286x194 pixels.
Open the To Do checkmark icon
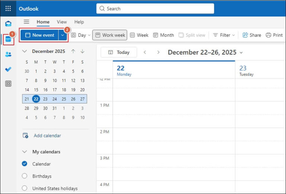8,69
